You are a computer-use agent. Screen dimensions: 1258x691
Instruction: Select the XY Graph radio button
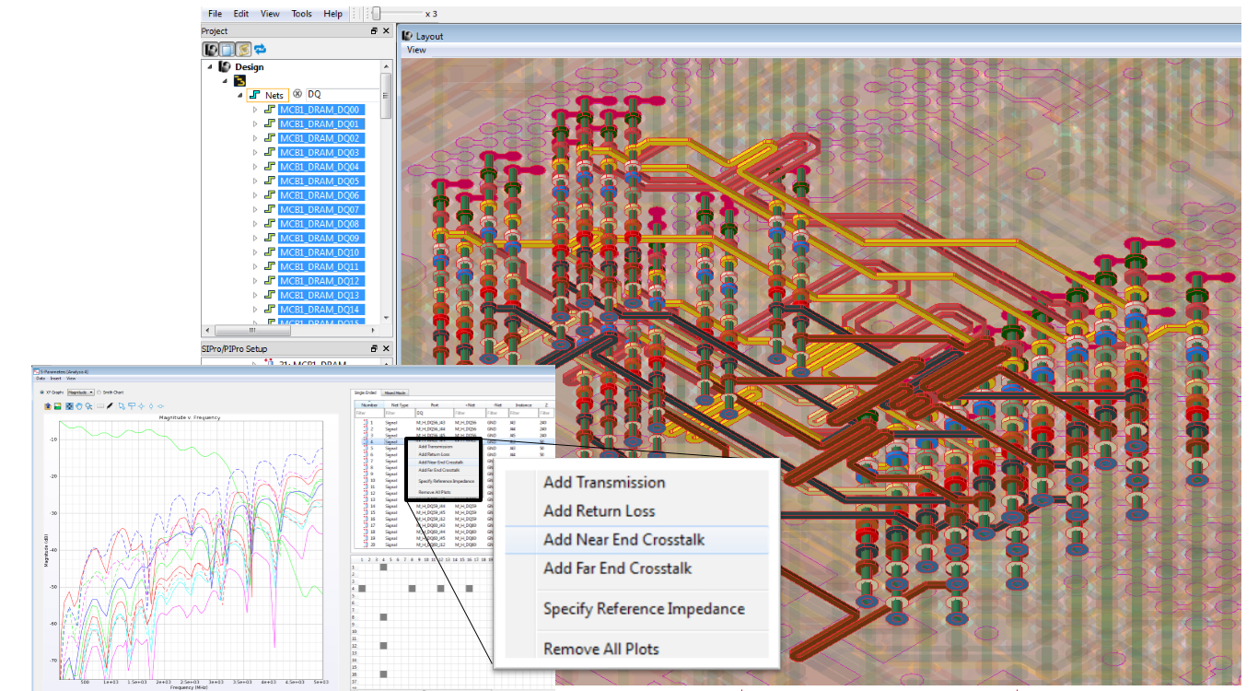tap(42, 391)
